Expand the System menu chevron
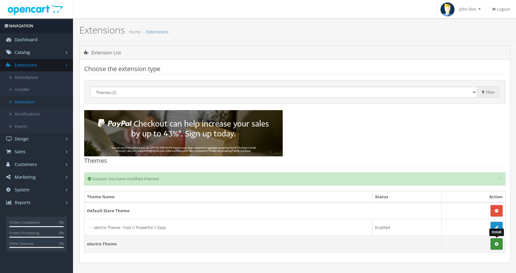 click(66, 190)
